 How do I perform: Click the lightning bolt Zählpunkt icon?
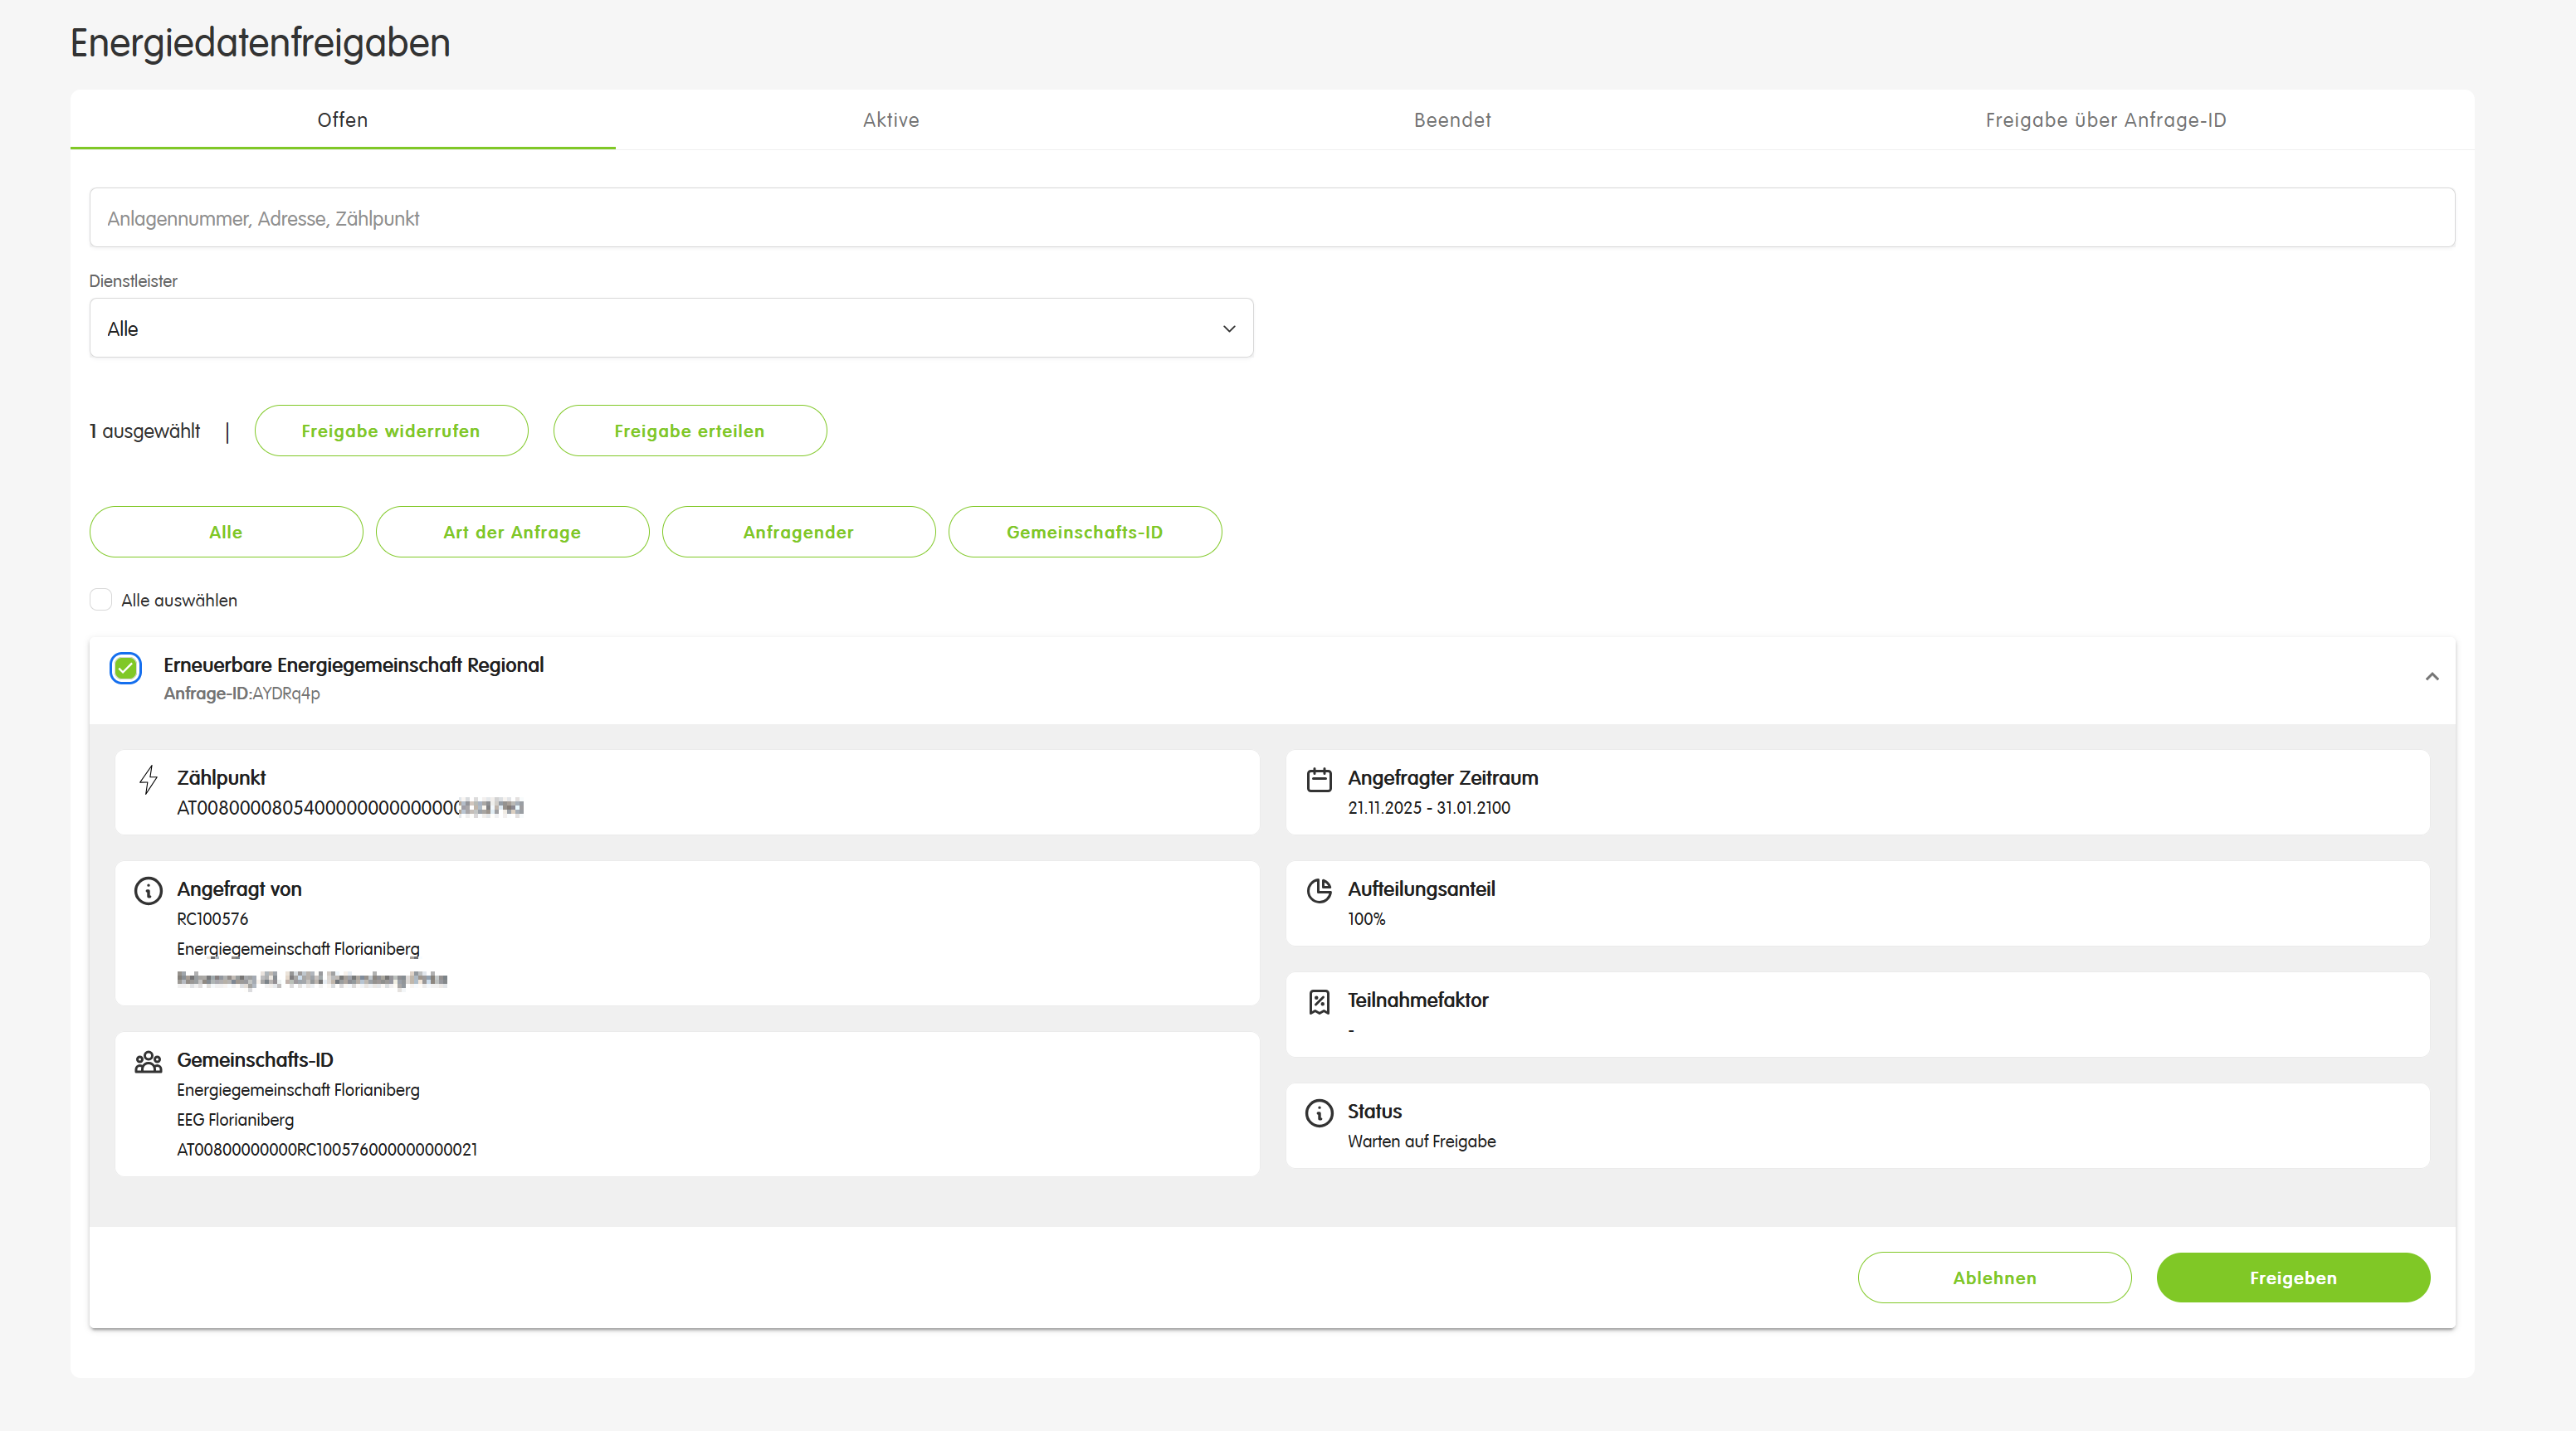pos(148,780)
